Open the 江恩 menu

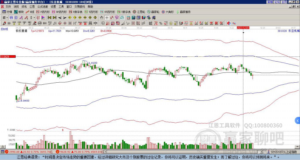(32, 7)
